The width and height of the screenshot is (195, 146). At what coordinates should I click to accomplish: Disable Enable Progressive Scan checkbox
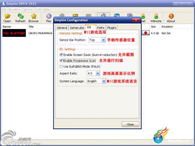click(x=61, y=60)
